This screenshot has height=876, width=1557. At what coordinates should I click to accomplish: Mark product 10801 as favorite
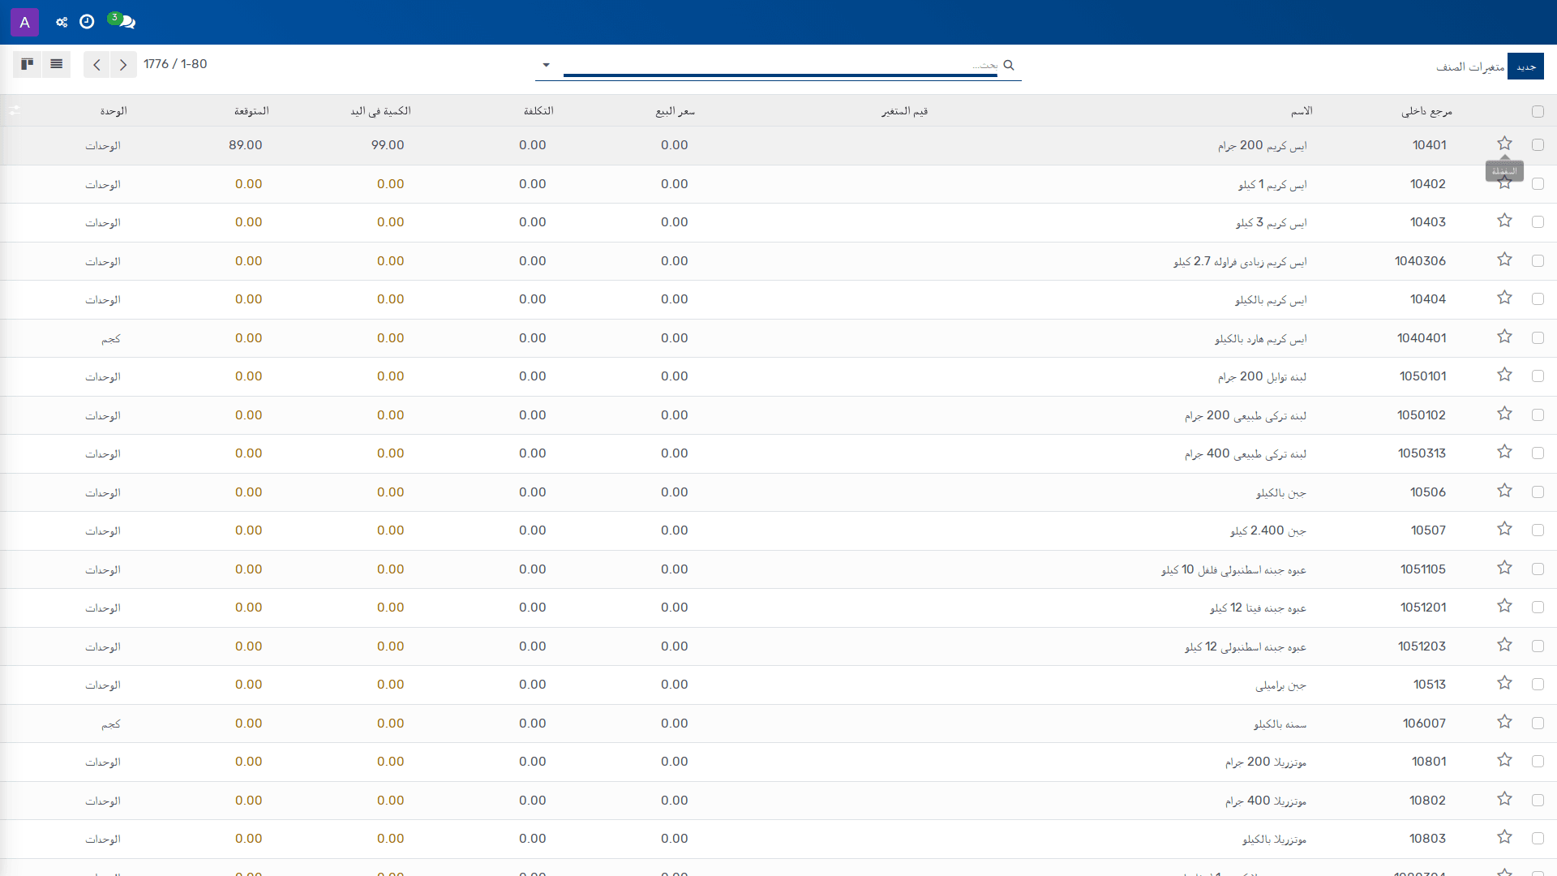[1504, 760]
